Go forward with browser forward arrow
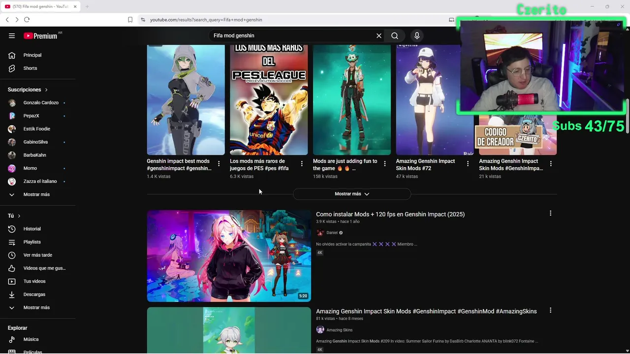This screenshot has width=630, height=354. (17, 20)
